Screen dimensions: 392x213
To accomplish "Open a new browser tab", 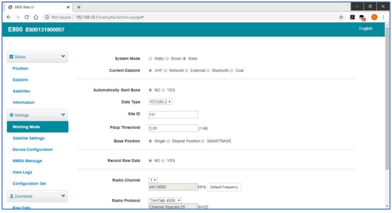I will coord(79,7).
